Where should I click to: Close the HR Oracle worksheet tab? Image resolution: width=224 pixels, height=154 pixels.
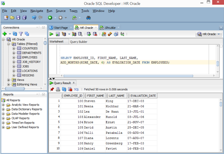tap(96, 27)
